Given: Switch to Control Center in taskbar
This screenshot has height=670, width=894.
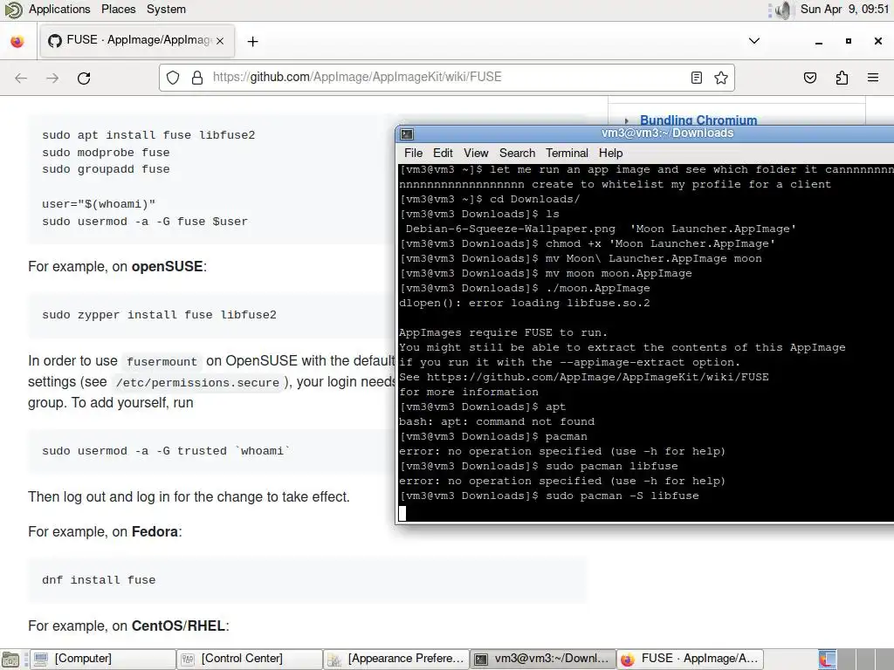Looking at the screenshot, I should 249,659.
